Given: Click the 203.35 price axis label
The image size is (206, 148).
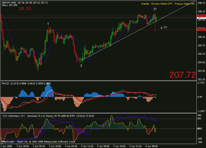Looking at the screenshot, I should (201, 79).
